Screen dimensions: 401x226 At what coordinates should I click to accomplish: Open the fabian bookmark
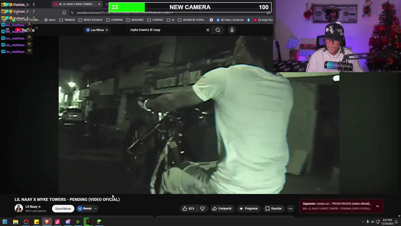point(50,20)
